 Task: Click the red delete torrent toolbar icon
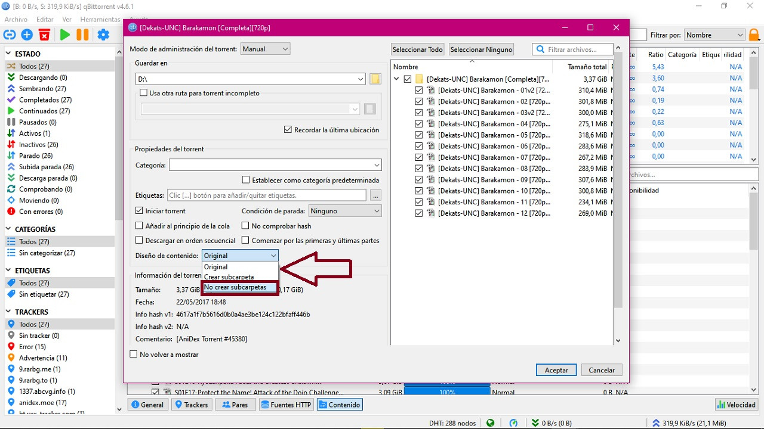click(44, 35)
